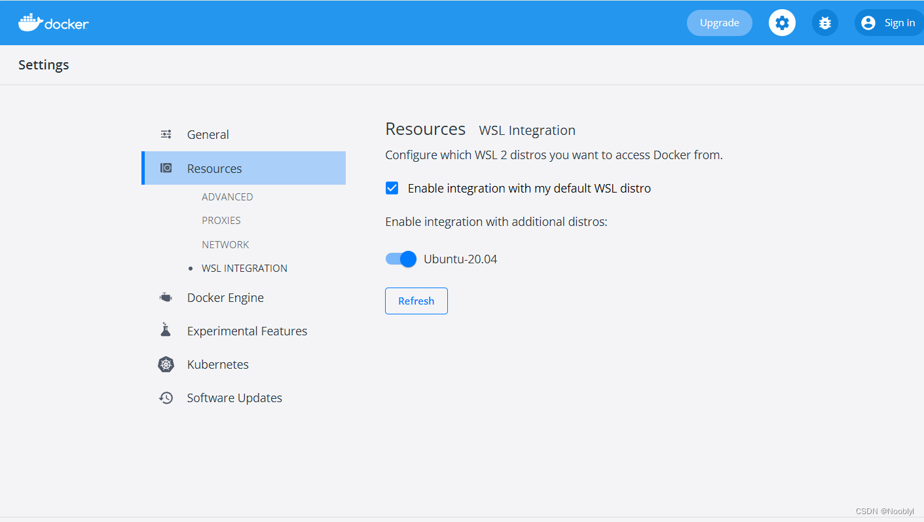Screen dimensions: 924x522
Task: Click the Sign in button
Action: (x=889, y=23)
